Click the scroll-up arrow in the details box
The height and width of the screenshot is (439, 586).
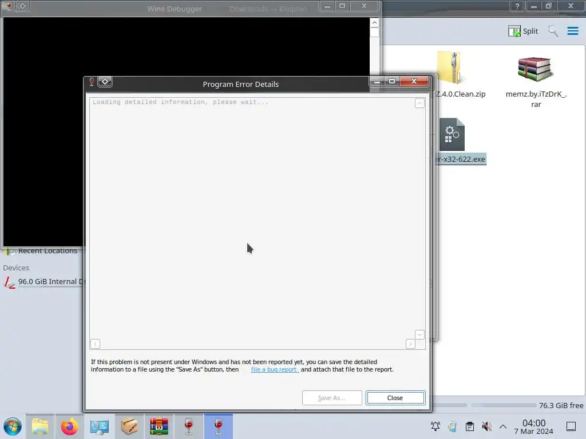pyautogui.click(x=419, y=103)
